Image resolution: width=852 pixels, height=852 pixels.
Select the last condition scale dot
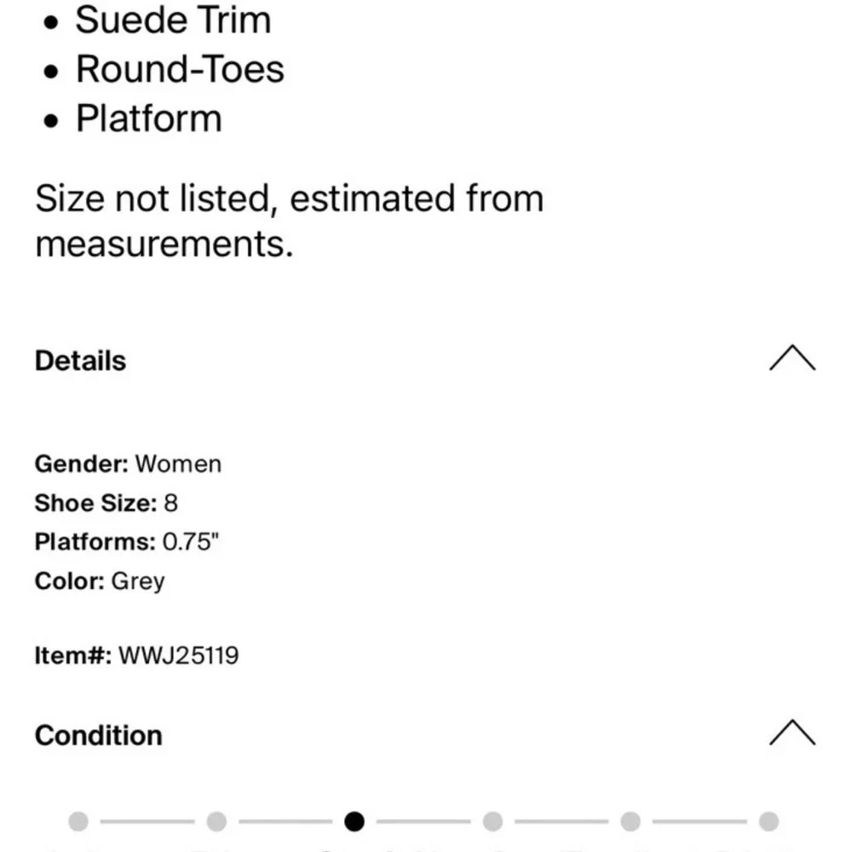tap(769, 821)
